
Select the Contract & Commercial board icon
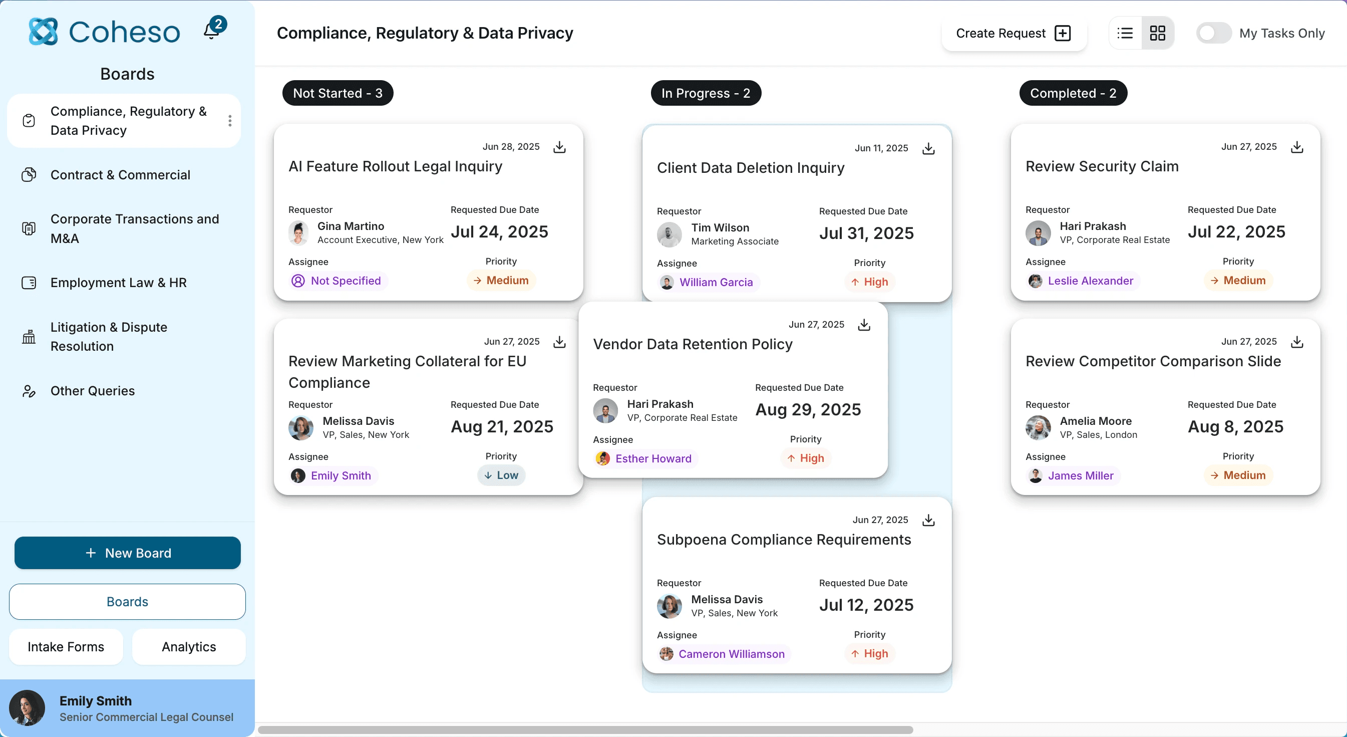[x=29, y=175]
